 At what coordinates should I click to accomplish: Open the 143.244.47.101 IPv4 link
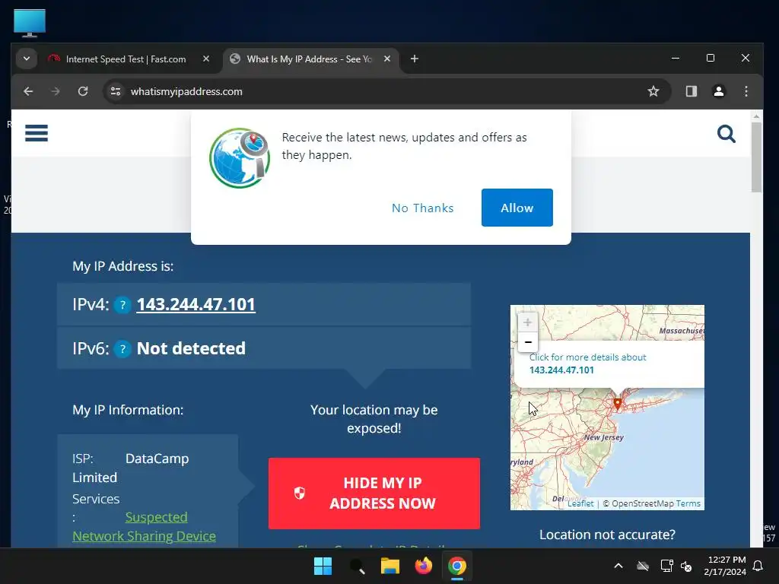[x=196, y=304]
